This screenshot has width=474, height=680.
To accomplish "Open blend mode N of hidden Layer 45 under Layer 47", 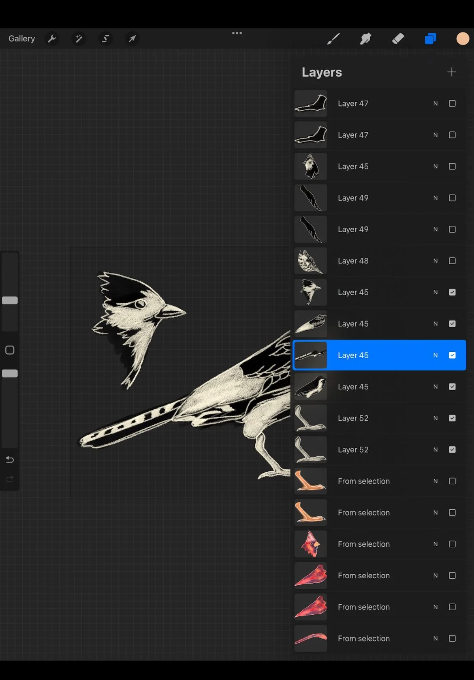I will [x=436, y=167].
